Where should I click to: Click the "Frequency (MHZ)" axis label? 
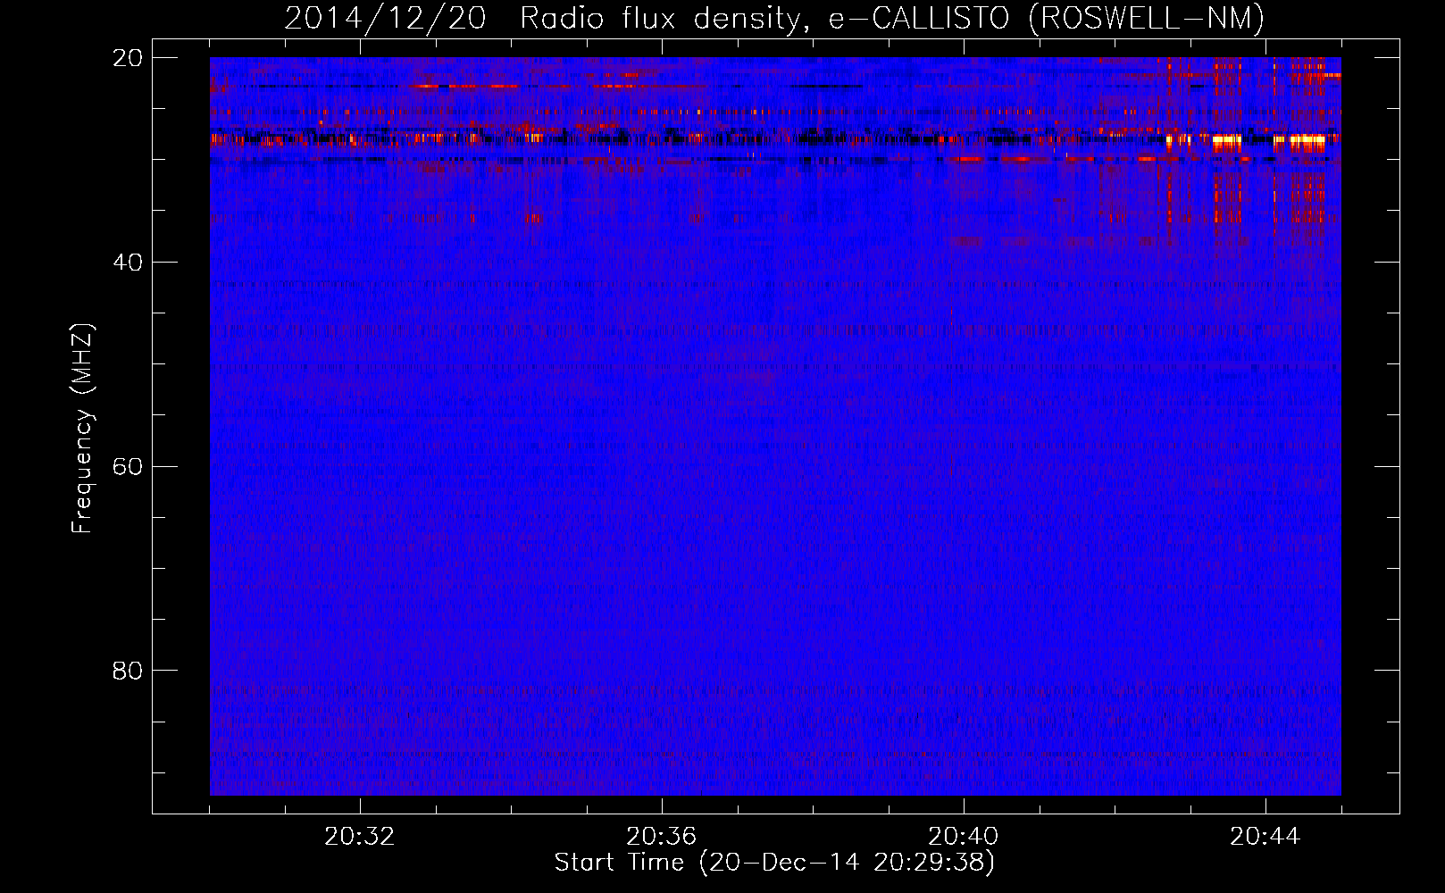pyautogui.click(x=82, y=429)
